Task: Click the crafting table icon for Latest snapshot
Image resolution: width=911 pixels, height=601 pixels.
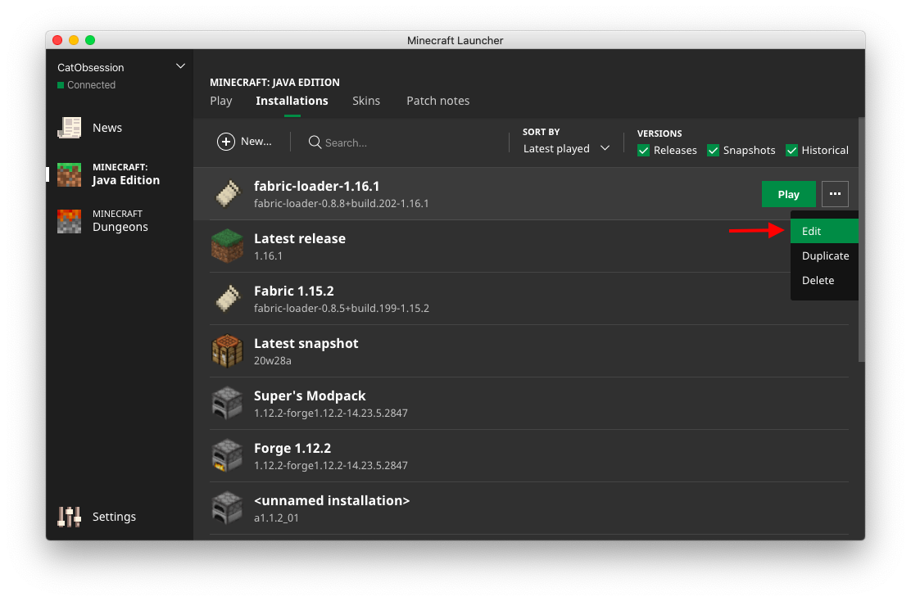Action: 227,351
